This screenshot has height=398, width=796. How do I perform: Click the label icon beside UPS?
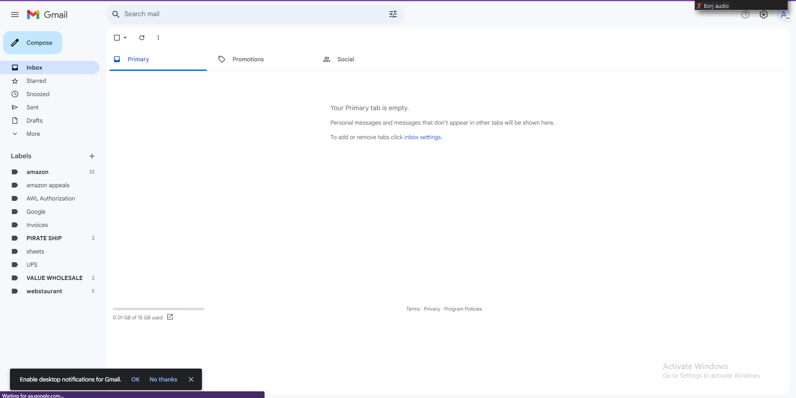(15, 265)
